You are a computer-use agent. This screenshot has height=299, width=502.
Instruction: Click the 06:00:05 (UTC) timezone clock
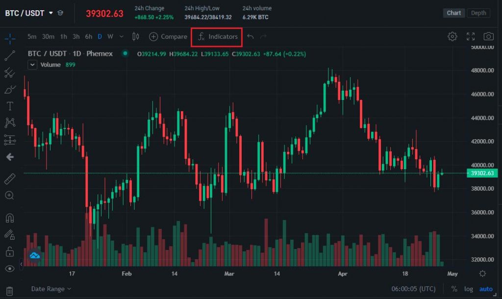click(414, 289)
